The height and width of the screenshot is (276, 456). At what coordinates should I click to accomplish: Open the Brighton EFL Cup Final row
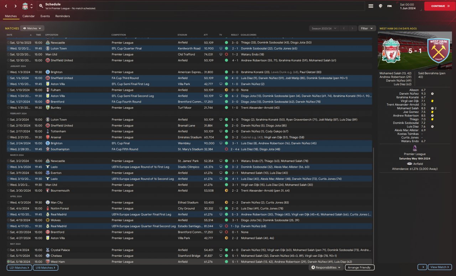(x=189, y=143)
